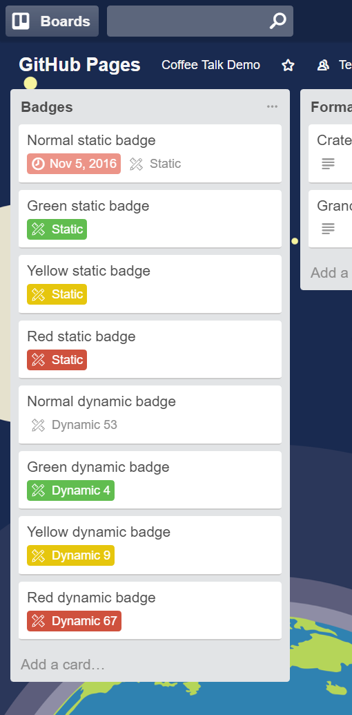Click Add a card in Badges list
Image resolution: width=352 pixels, height=715 pixels.
(x=63, y=665)
